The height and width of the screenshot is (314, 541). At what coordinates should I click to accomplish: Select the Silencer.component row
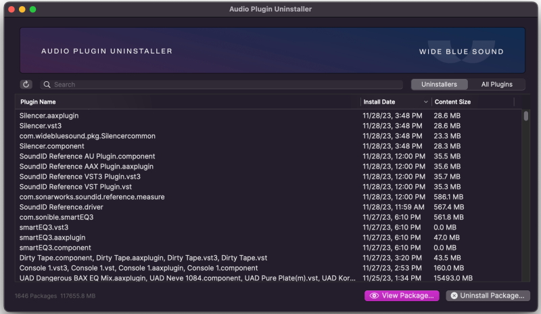tap(268, 146)
